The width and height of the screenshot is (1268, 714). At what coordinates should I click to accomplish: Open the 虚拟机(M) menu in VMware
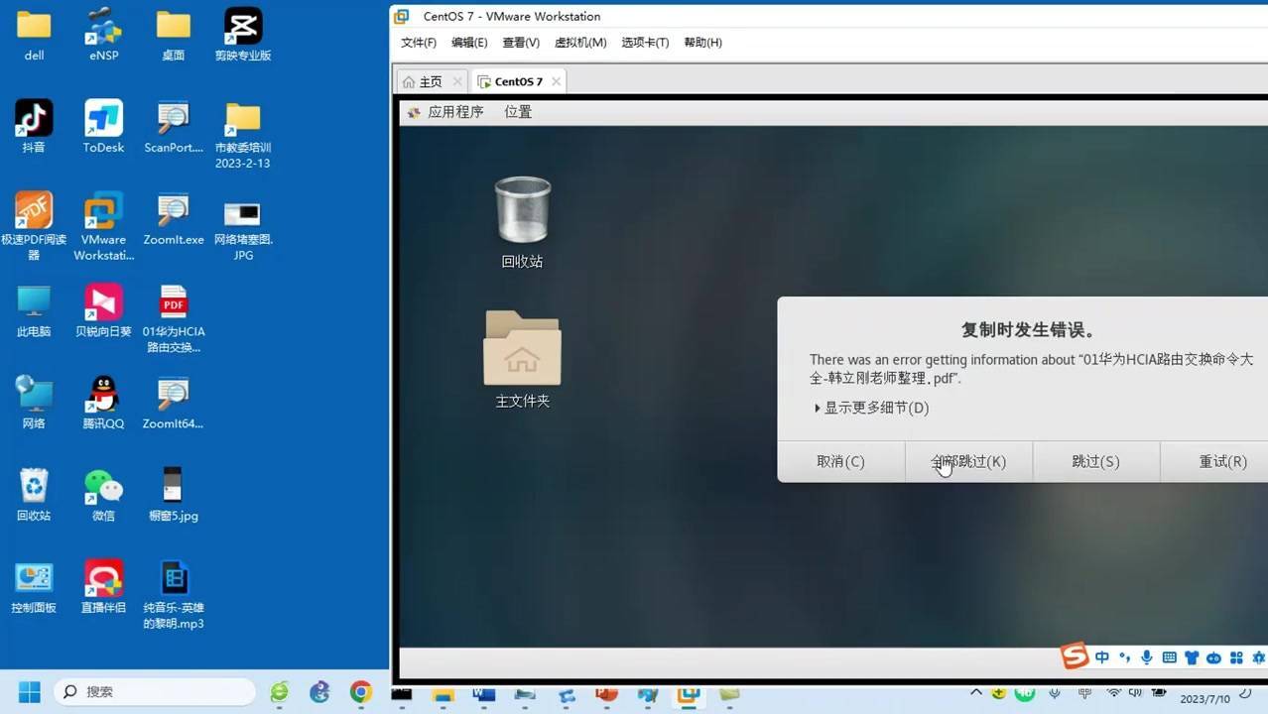pyautogui.click(x=580, y=42)
